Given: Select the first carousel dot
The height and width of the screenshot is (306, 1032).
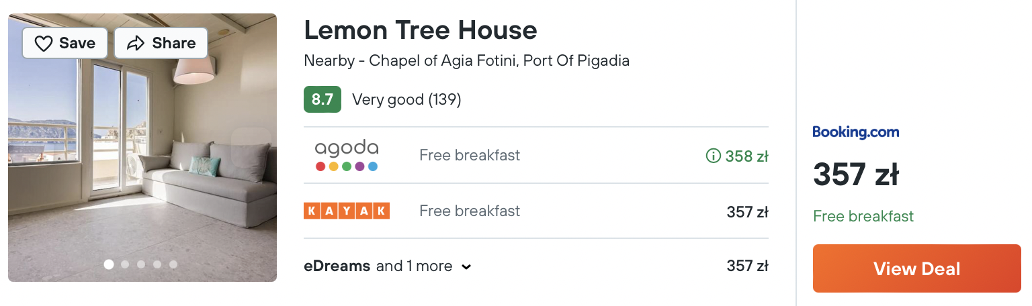Looking at the screenshot, I should click(109, 264).
